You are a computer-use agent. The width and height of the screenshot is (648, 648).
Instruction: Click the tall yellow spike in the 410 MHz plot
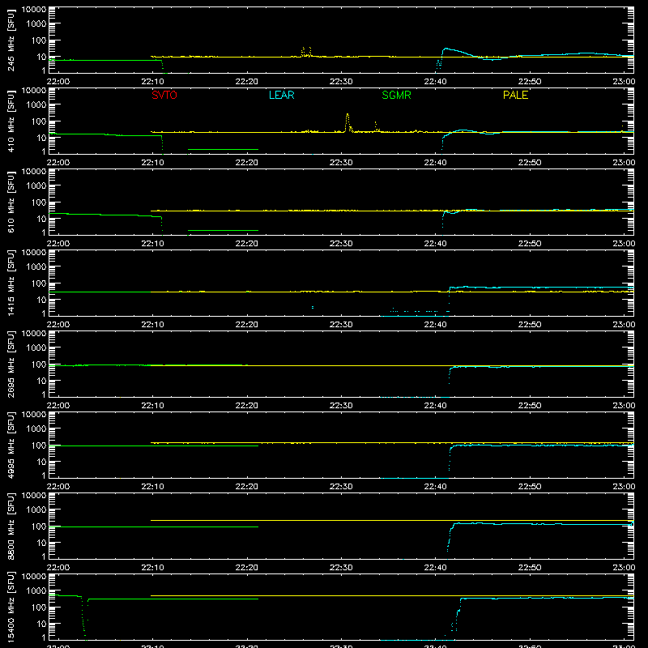pyautogui.click(x=348, y=122)
